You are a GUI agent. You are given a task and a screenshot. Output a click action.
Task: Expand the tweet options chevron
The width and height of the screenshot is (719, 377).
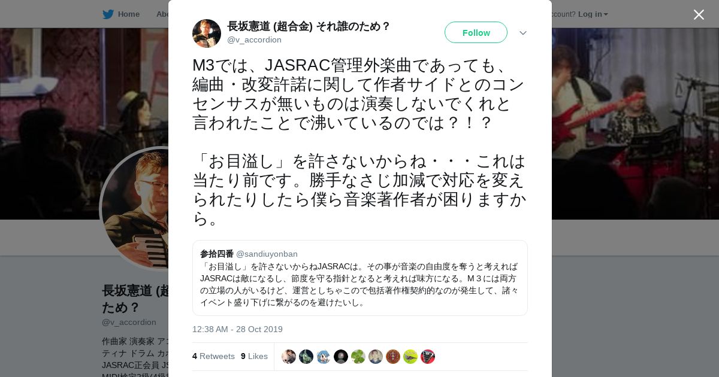pyautogui.click(x=523, y=33)
